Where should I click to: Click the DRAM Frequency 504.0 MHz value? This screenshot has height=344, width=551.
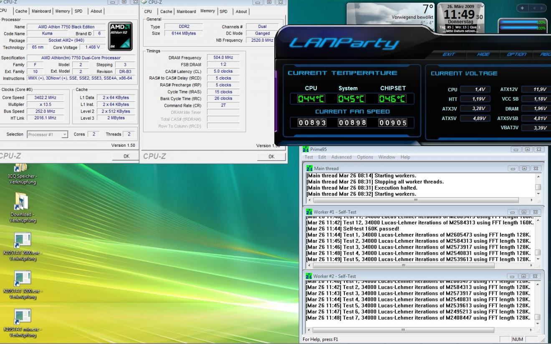click(222, 58)
